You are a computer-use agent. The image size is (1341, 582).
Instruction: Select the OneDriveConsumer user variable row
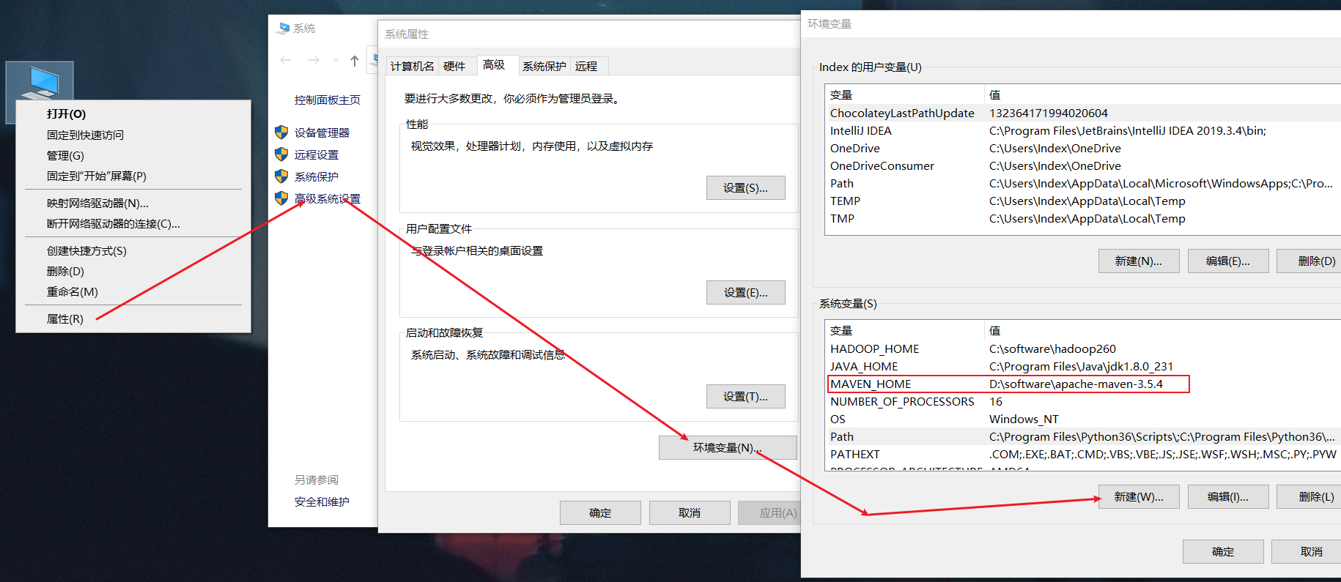[1083, 165]
